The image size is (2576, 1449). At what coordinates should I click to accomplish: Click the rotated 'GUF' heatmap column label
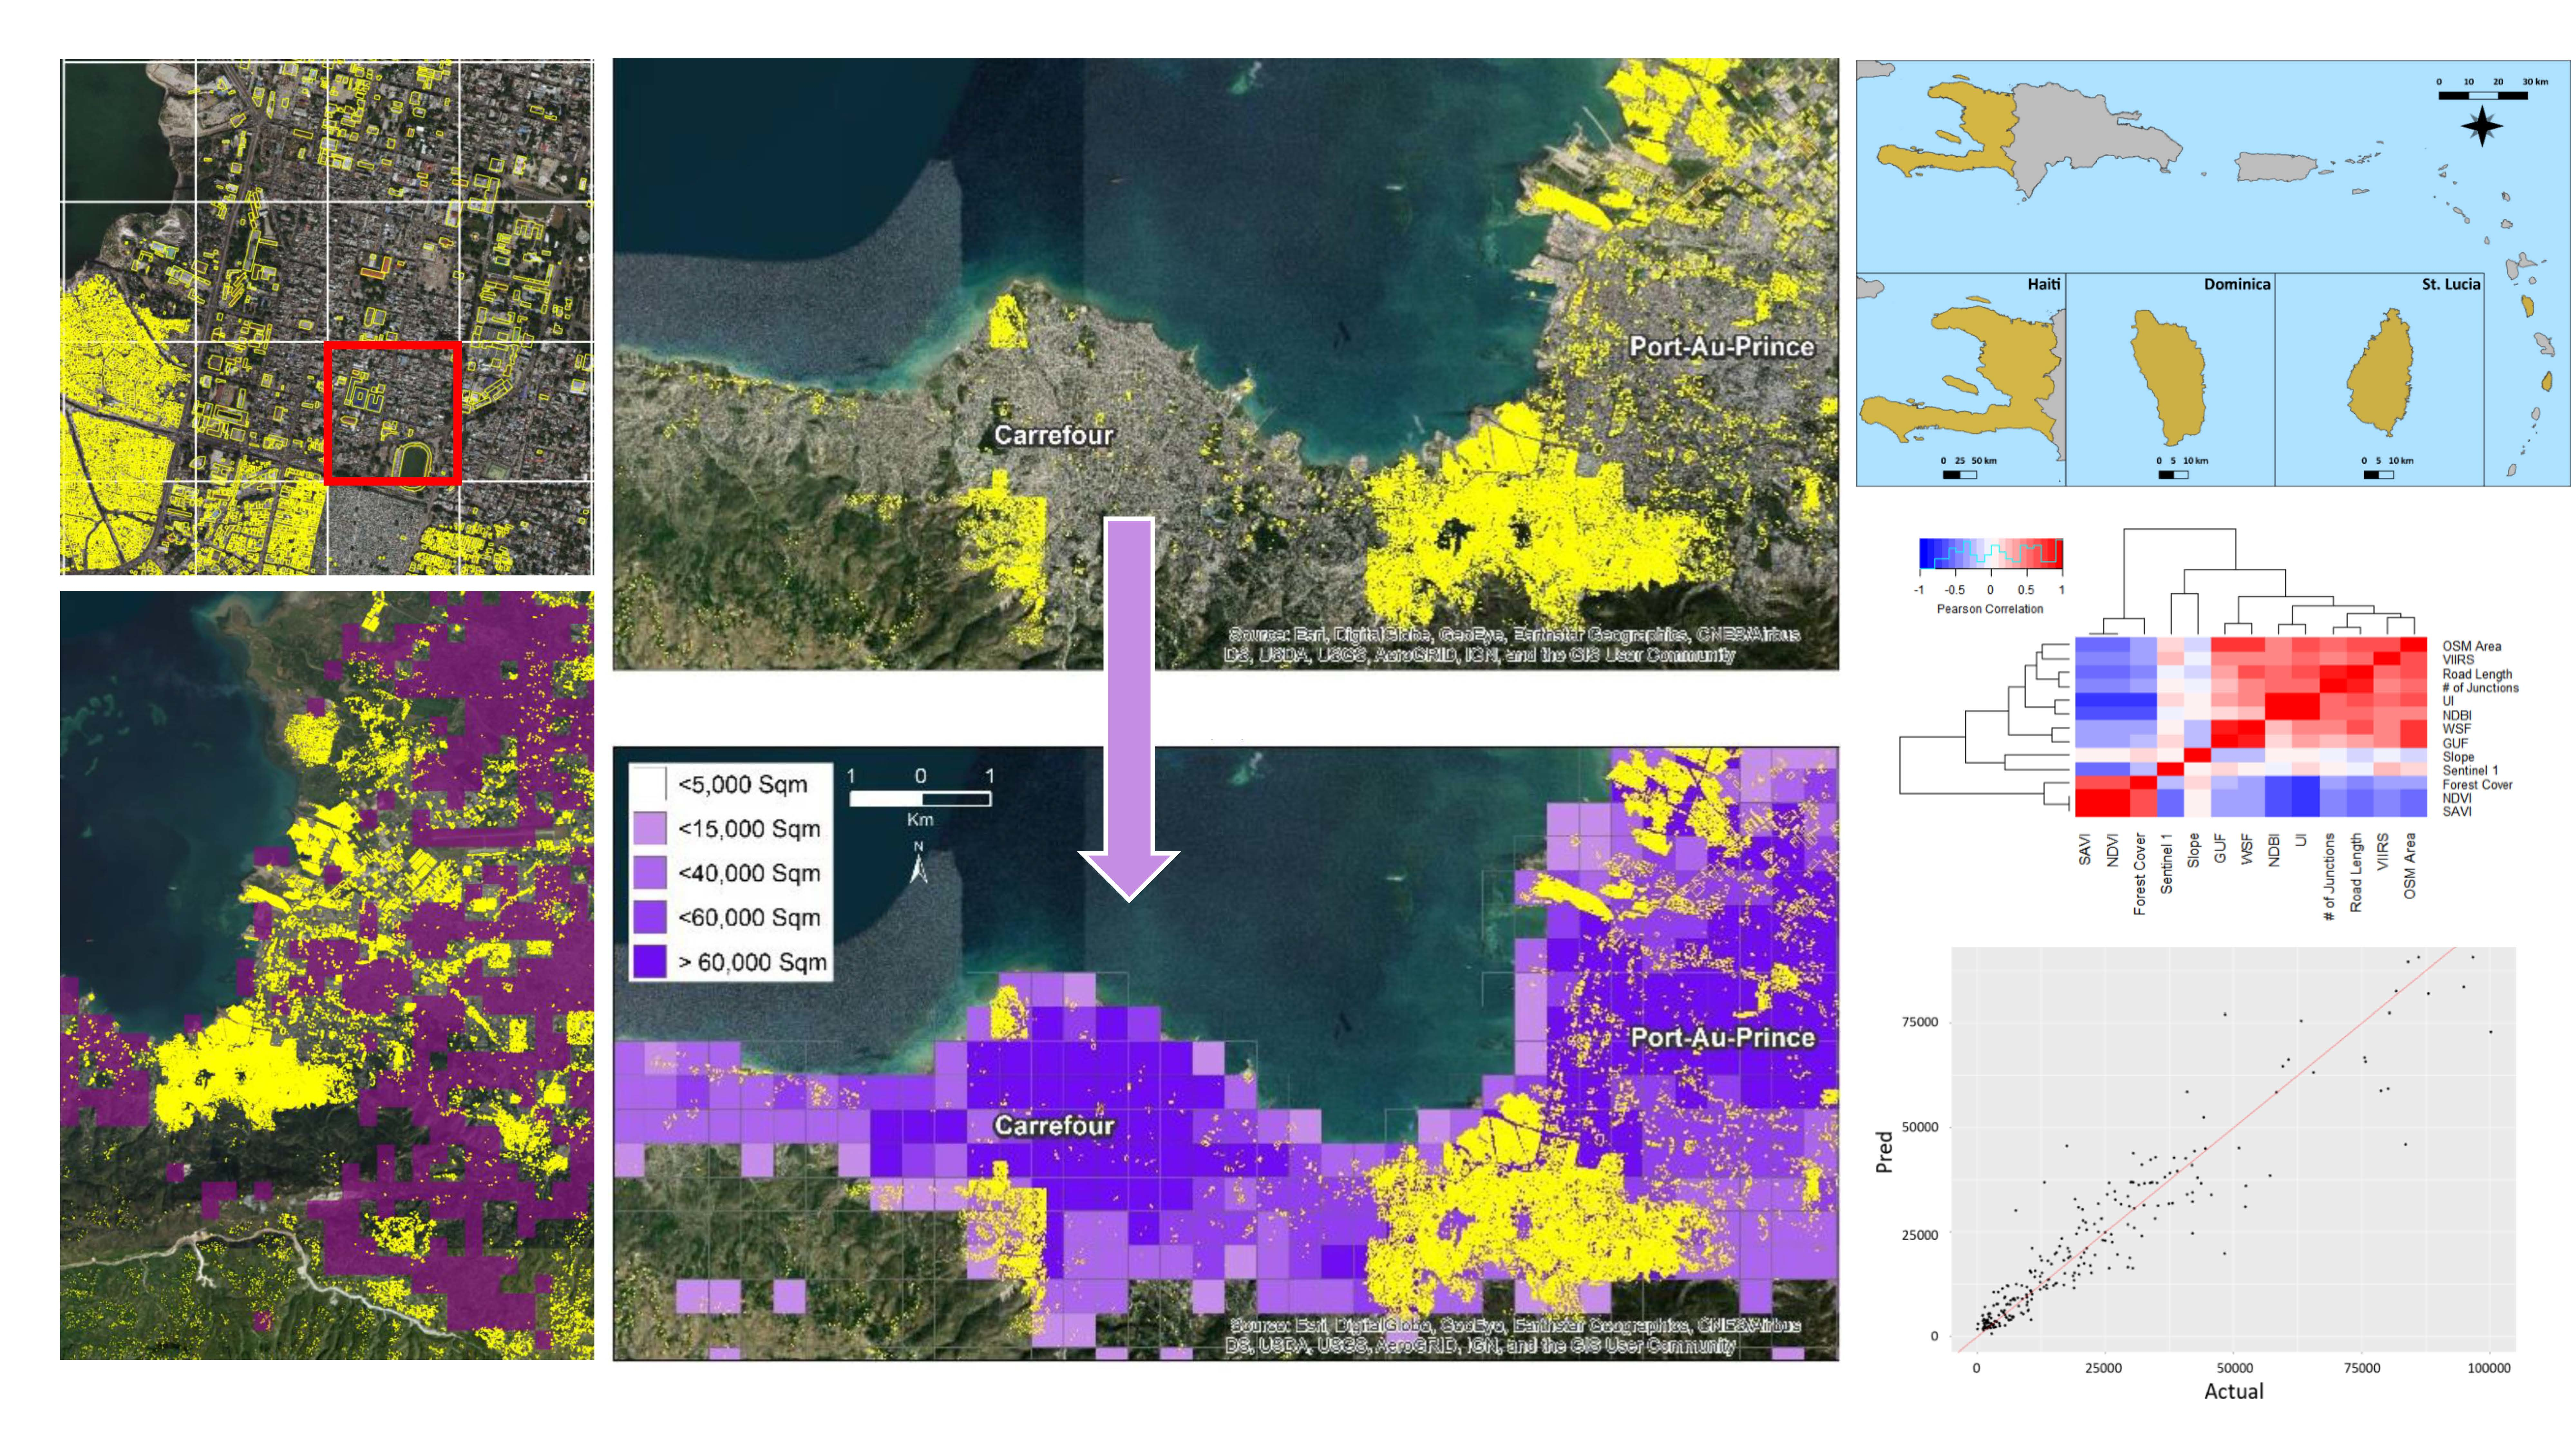point(2220,848)
